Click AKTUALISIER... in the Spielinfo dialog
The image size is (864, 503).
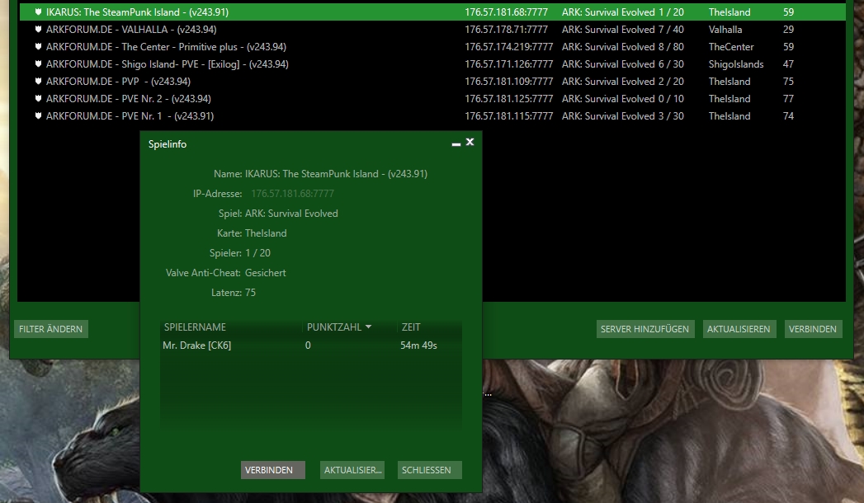coord(352,470)
